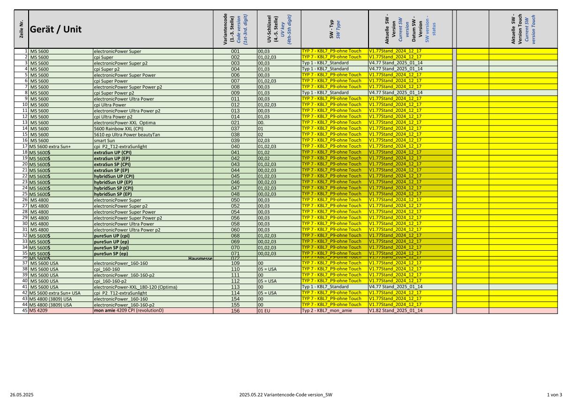The image size is (572, 404).
Task: Click the "extraSun SP (EP)" cell
Action: click(154, 170)
